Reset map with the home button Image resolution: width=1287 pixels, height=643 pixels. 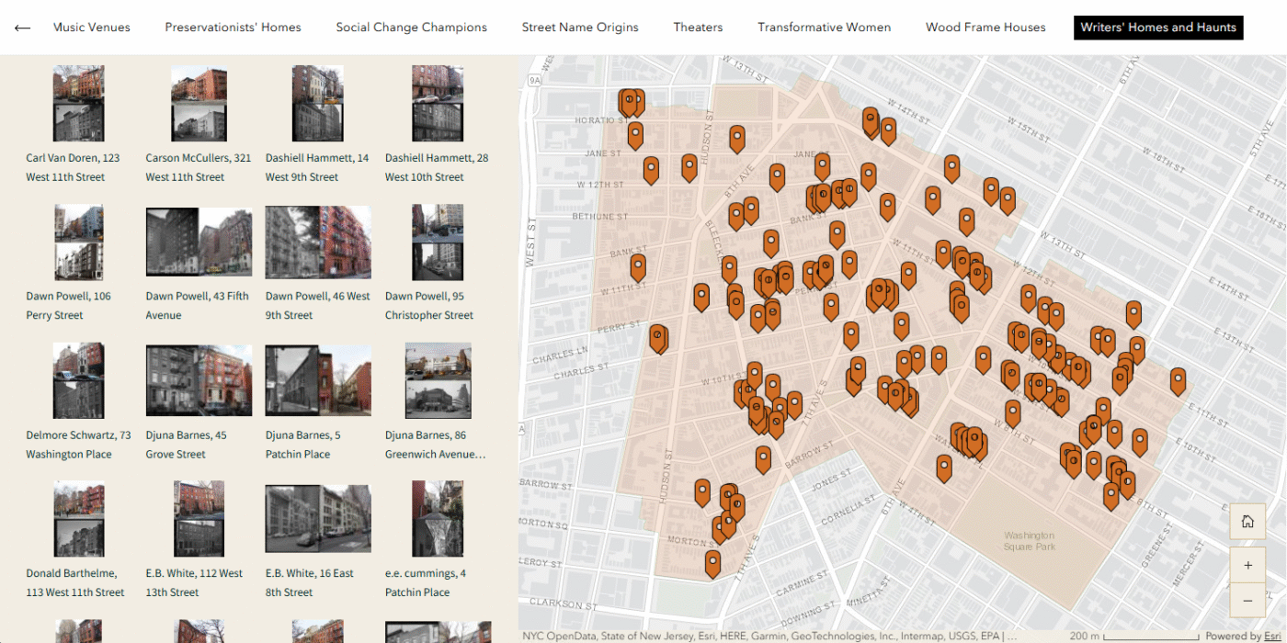[x=1247, y=522]
